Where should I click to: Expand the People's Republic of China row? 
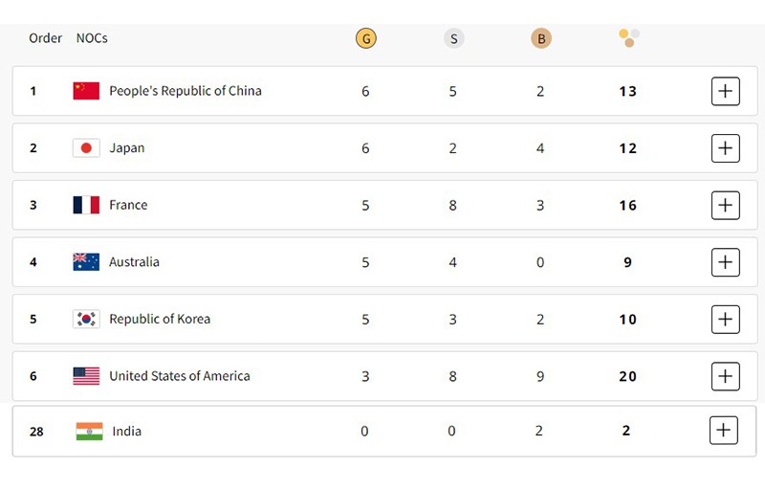(726, 91)
